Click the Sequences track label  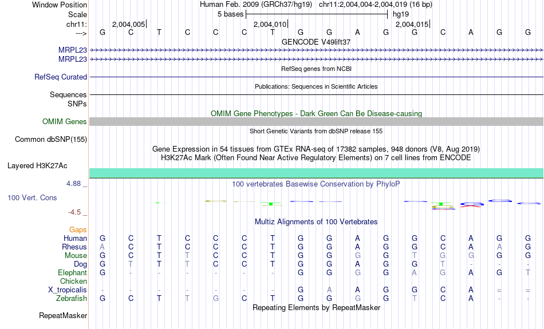[68, 94]
